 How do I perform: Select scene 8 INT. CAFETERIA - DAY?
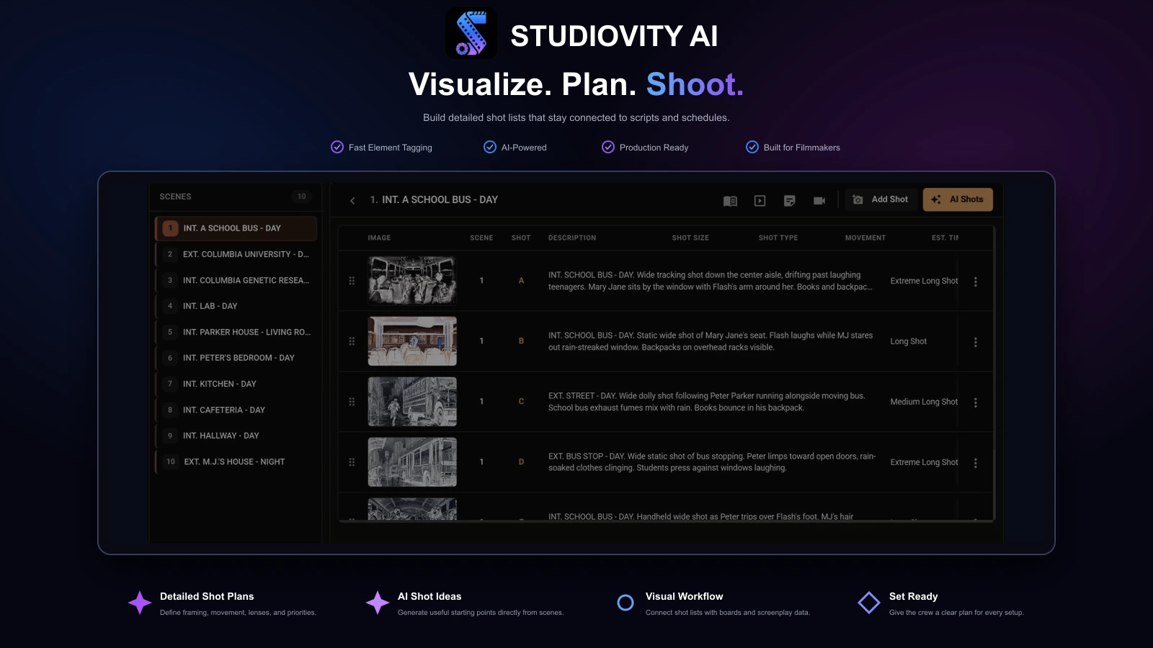click(x=236, y=410)
